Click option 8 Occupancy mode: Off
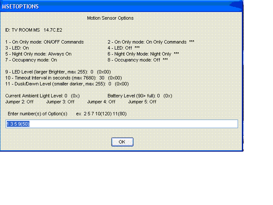The height and width of the screenshot is (205, 273). coord(137,60)
